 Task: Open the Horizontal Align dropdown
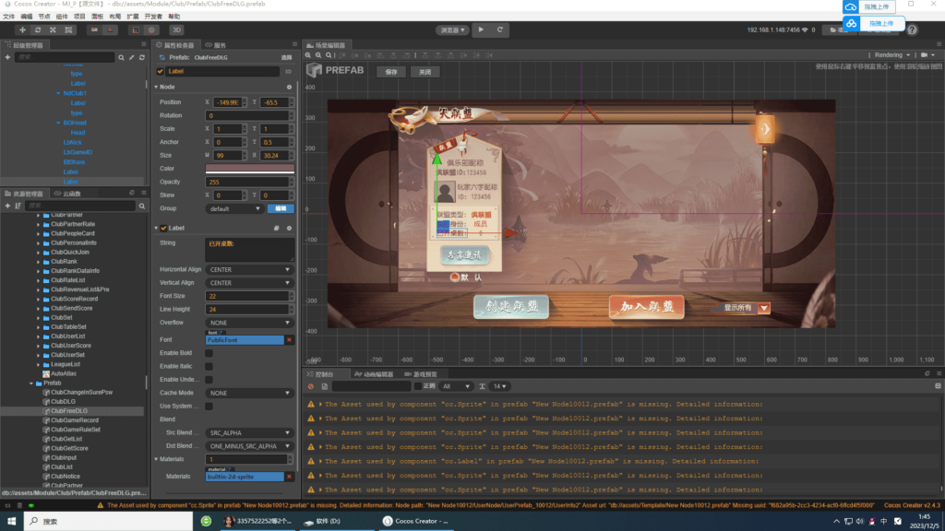click(249, 269)
